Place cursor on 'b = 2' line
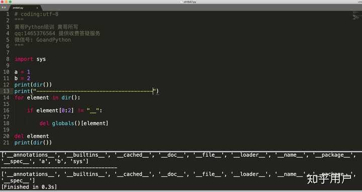Image resolution: width=362 pixels, height=192 pixels. pyautogui.click(x=22, y=78)
